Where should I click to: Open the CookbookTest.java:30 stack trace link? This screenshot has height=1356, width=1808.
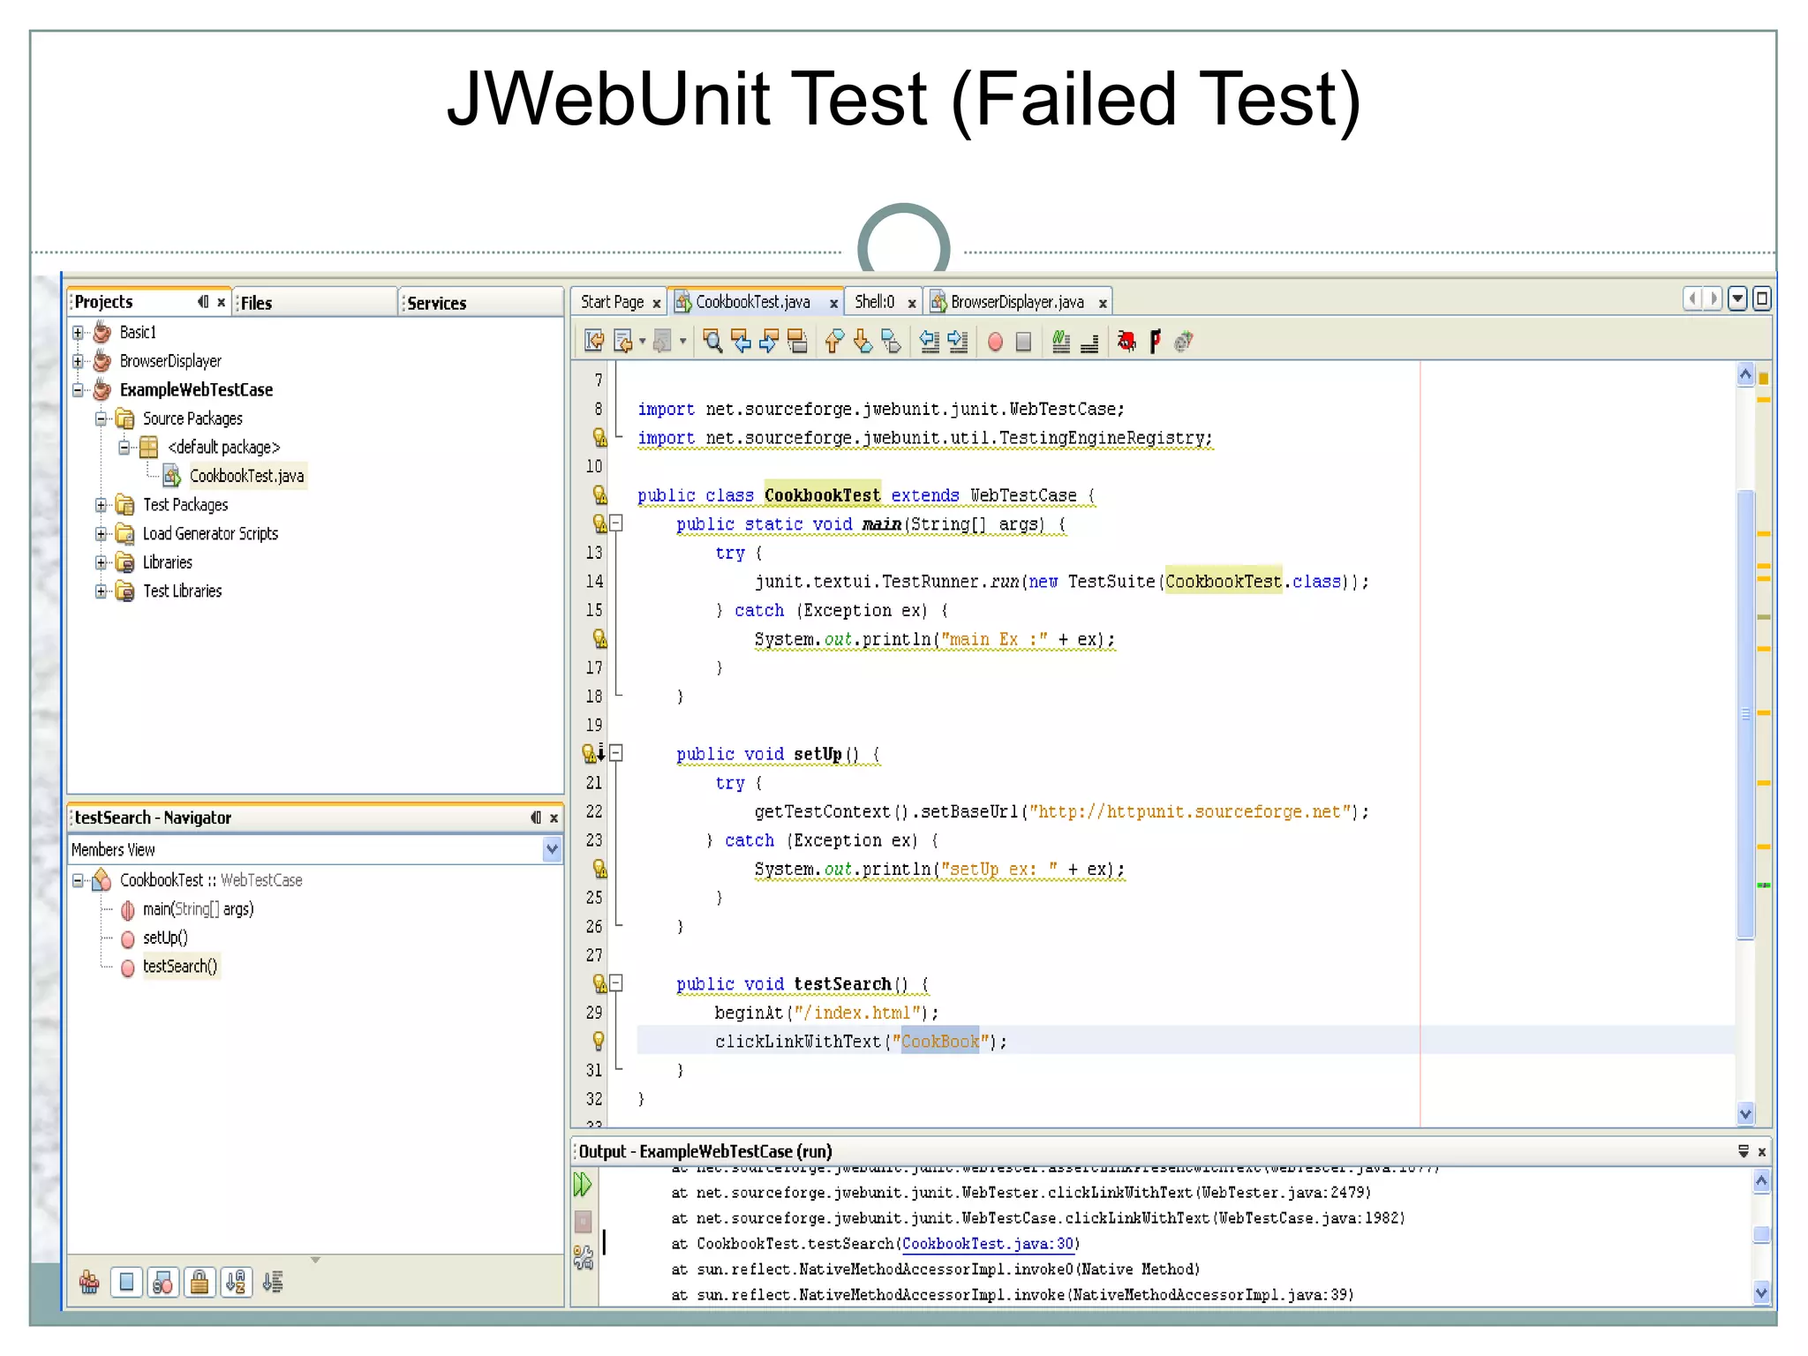point(987,1244)
